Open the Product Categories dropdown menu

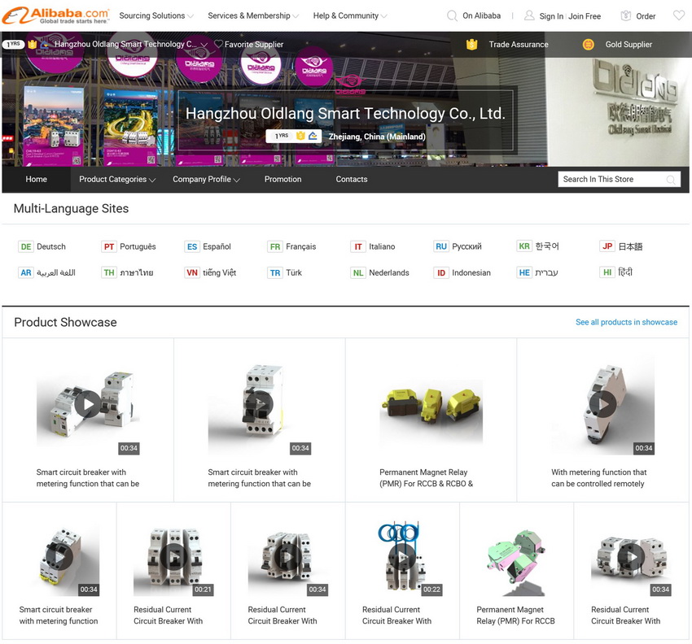click(x=116, y=180)
